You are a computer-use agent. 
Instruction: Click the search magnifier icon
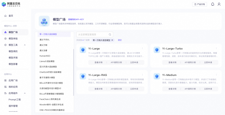point(110,34)
